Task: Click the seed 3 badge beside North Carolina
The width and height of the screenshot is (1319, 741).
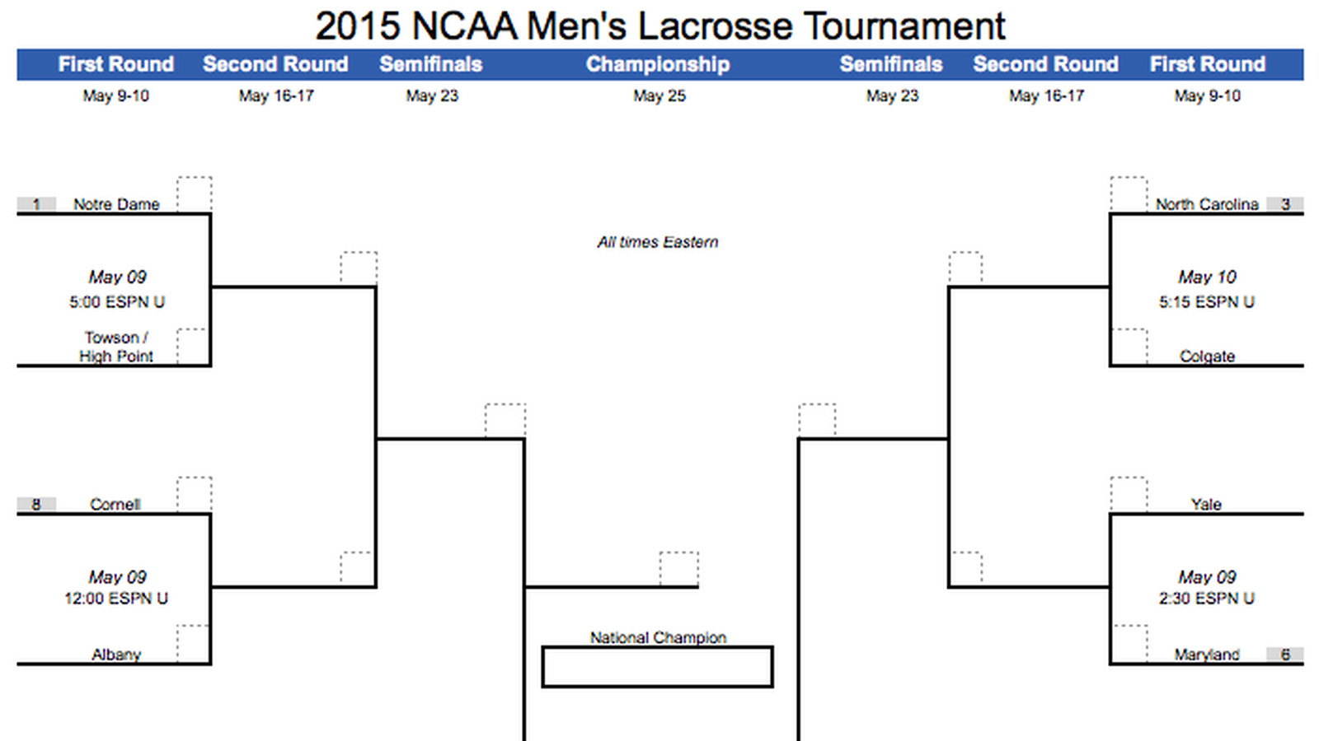Action: (1285, 204)
